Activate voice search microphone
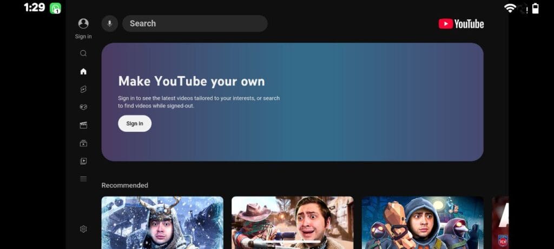This screenshot has width=554, height=249. tap(109, 24)
